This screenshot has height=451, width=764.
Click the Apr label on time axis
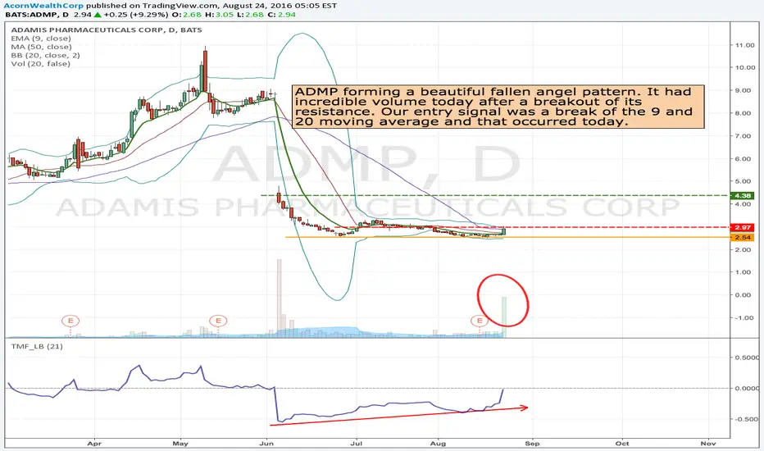pyautogui.click(x=94, y=443)
